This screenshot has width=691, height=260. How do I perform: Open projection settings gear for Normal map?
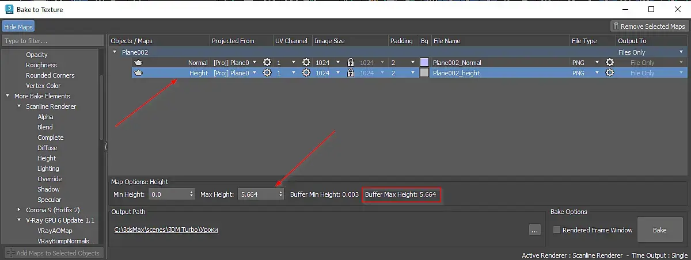pos(267,63)
